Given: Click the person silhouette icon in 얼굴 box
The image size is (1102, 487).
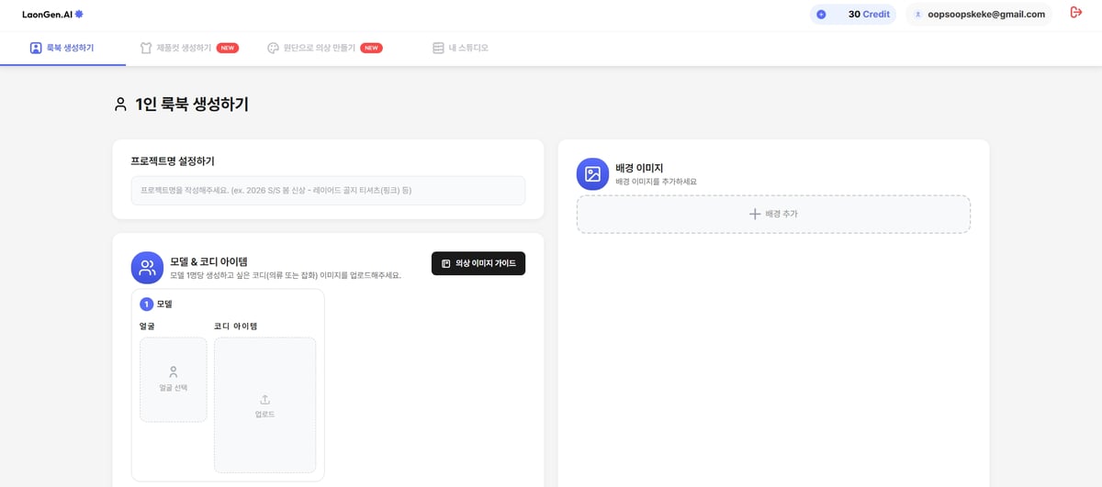Looking at the screenshot, I should 174,372.
